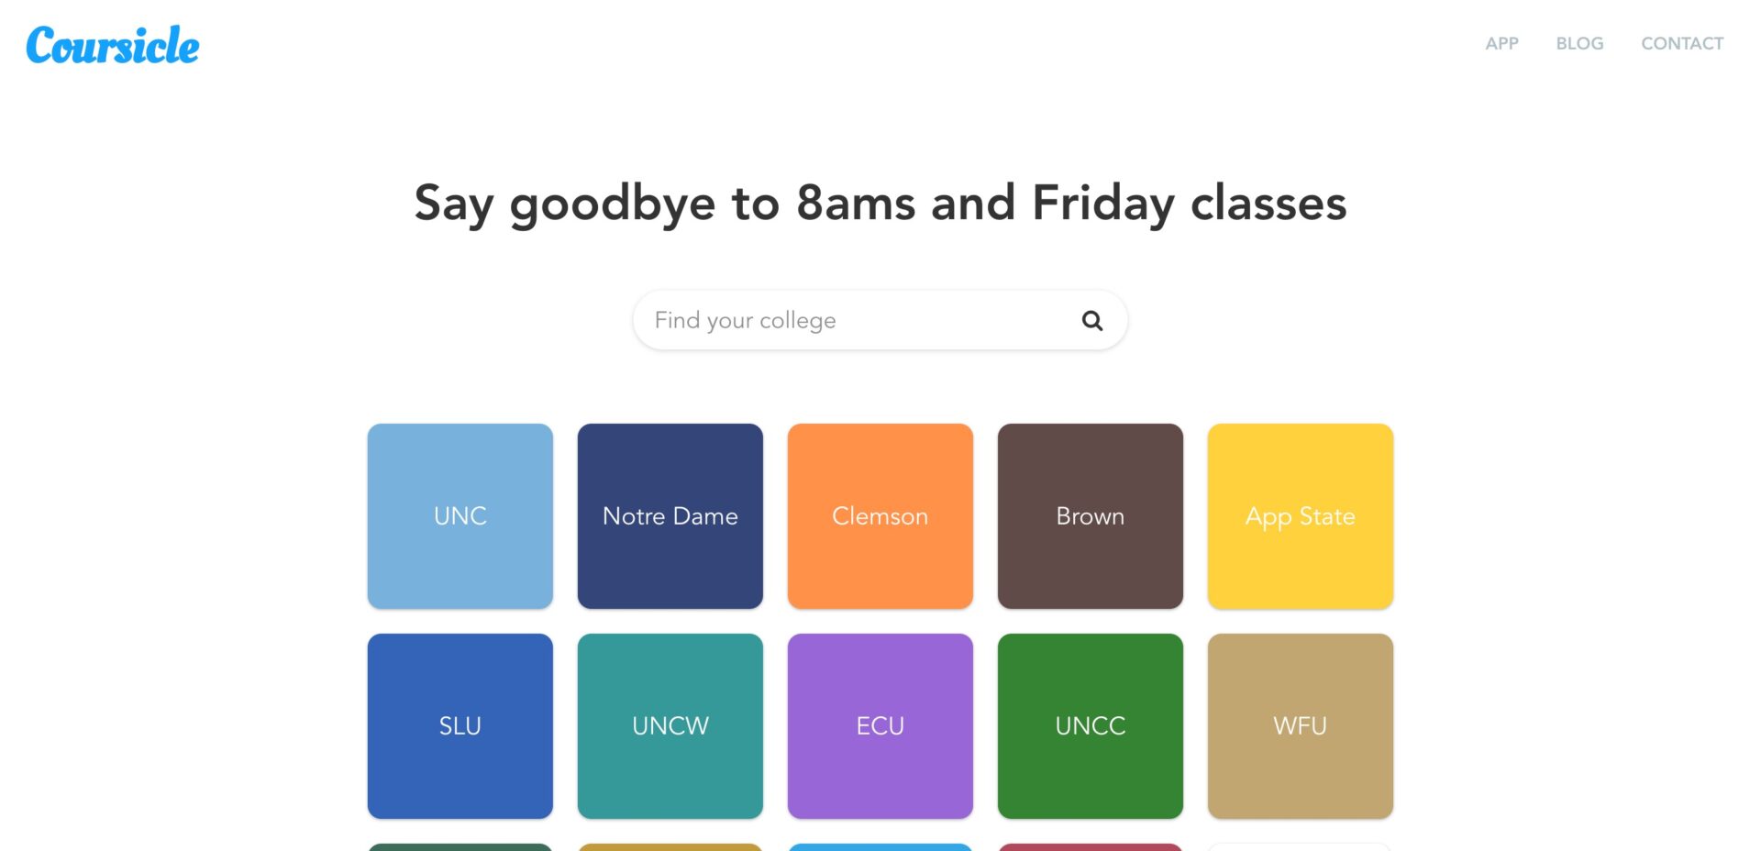Screen dimensions: 1761x851
Task: Select the UNCW tile
Action: coord(670,725)
